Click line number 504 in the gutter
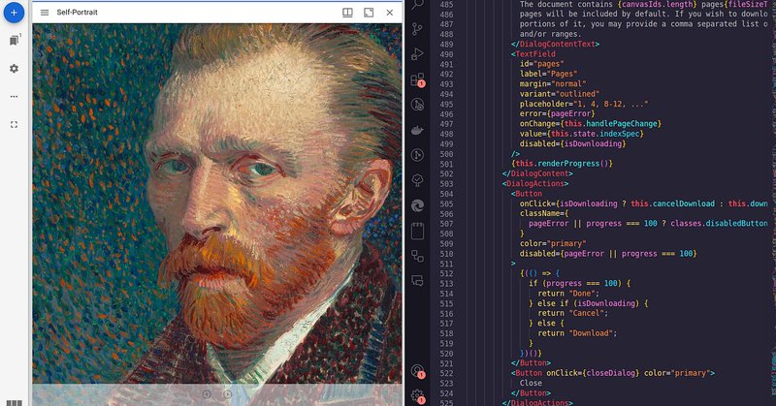This screenshot has width=776, height=406. tap(446, 194)
